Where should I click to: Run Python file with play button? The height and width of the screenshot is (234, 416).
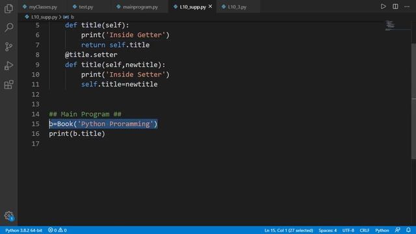[383, 6]
